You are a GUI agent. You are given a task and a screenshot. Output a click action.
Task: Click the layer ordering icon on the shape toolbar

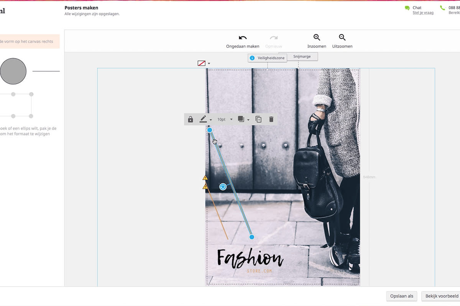[x=241, y=119]
